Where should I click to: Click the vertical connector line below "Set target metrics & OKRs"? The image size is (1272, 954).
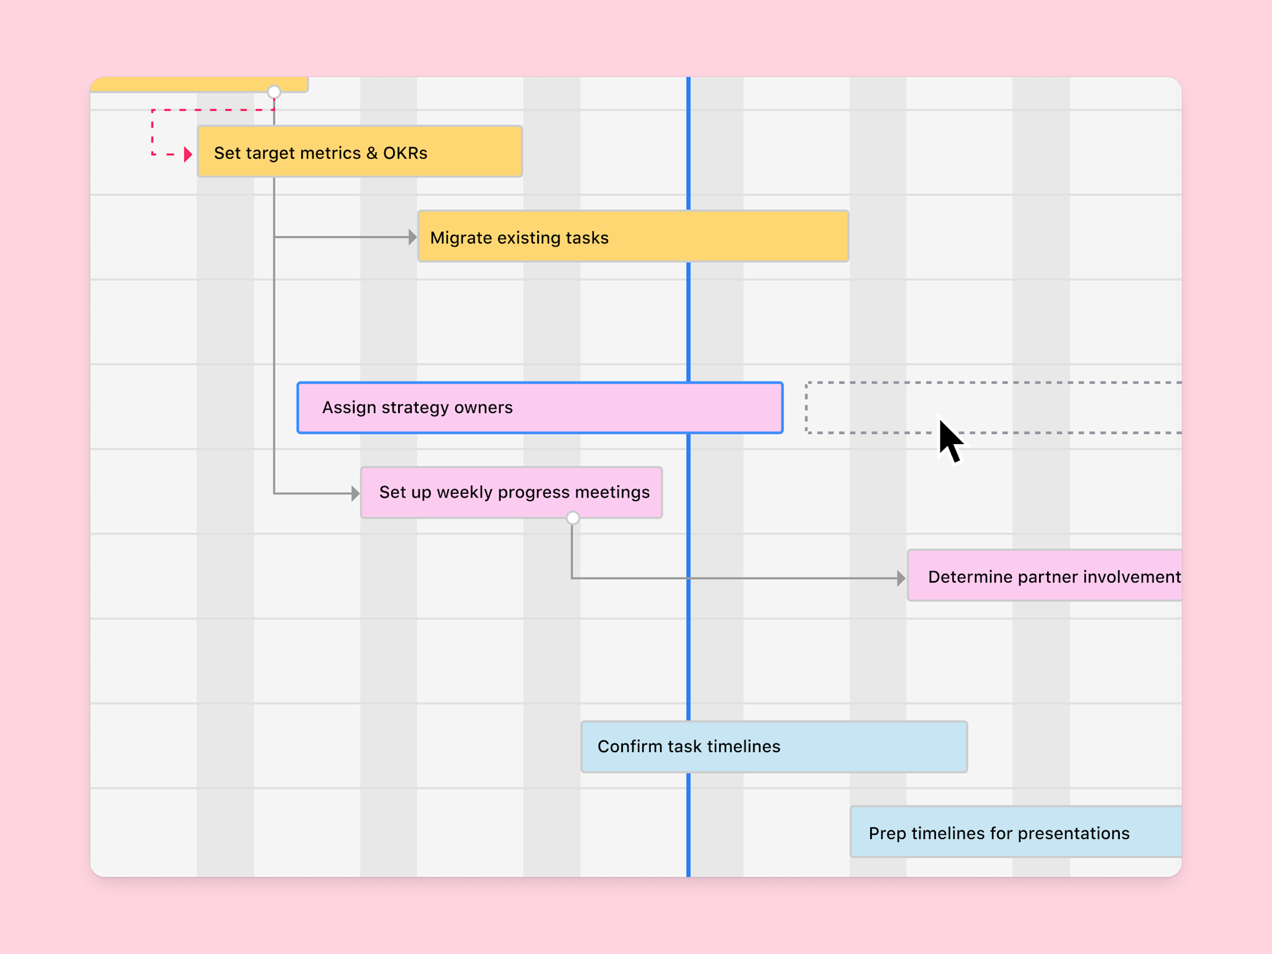click(x=274, y=342)
